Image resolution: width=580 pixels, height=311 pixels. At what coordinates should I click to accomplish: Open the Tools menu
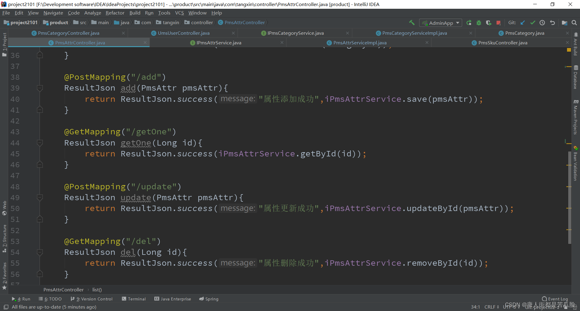164,13
